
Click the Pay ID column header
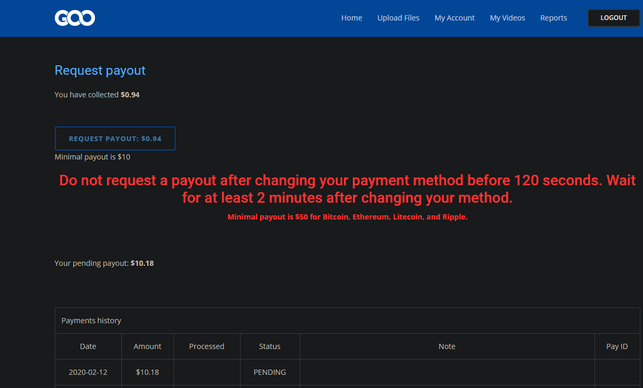tap(617, 346)
